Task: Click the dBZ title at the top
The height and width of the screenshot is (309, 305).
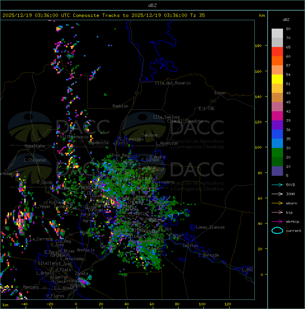Action: pos(152,5)
